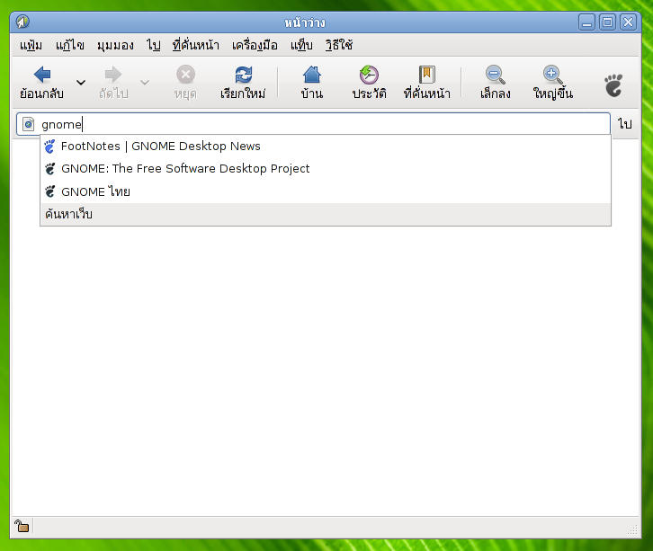Open the เครื่องมือ (Tools) menu
The height and width of the screenshot is (551, 653).
(255, 45)
